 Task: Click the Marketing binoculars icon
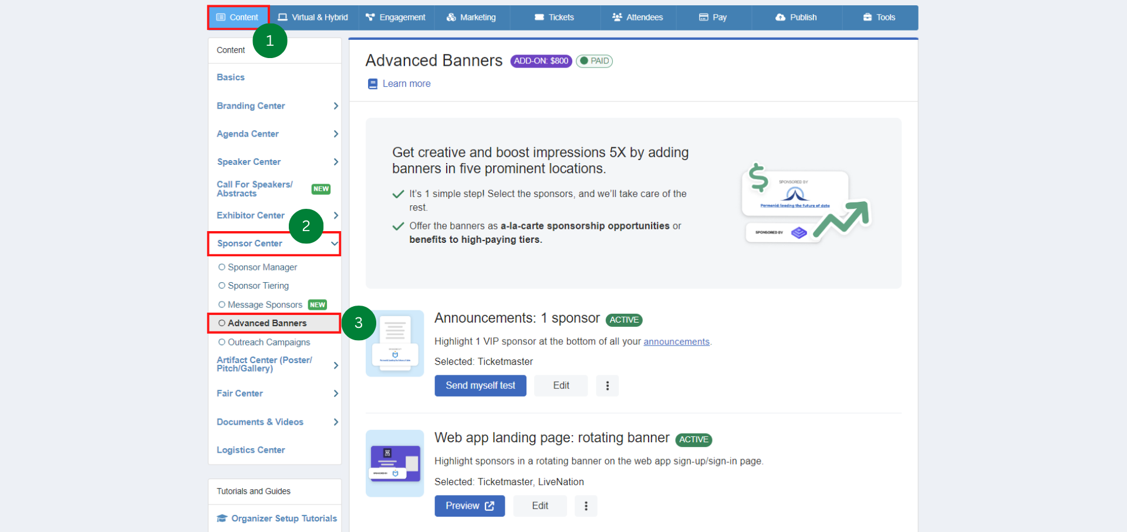(x=451, y=18)
